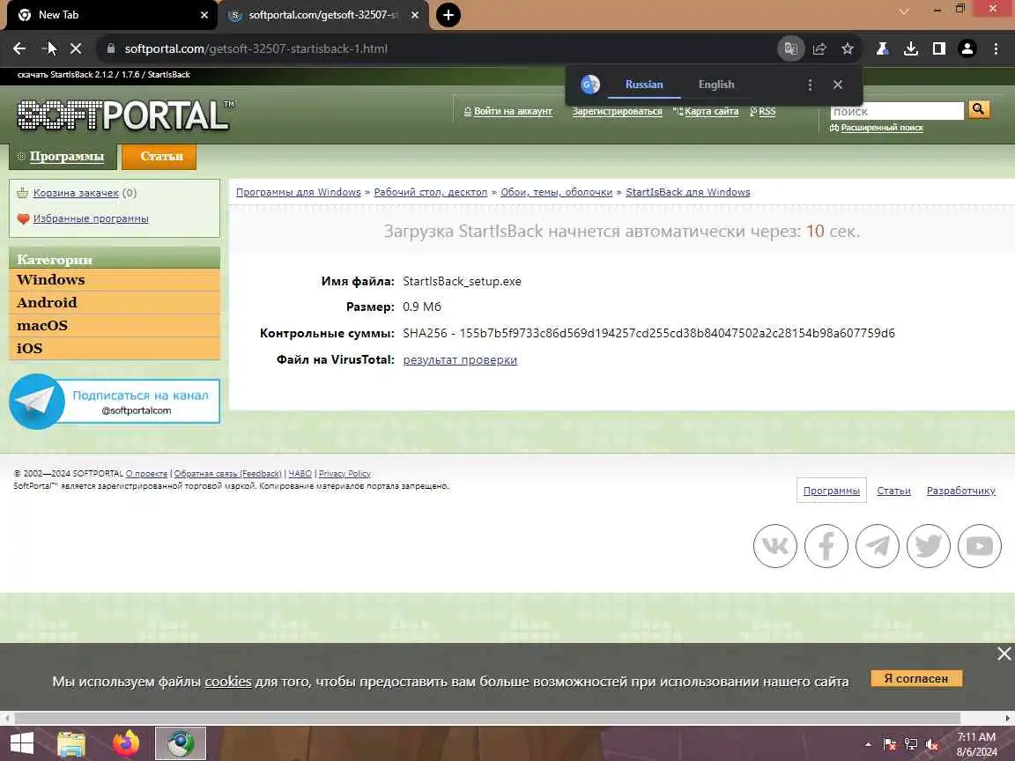Open результат проверки VirusTotal link
The width and height of the screenshot is (1015, 761).
point(460,359)
